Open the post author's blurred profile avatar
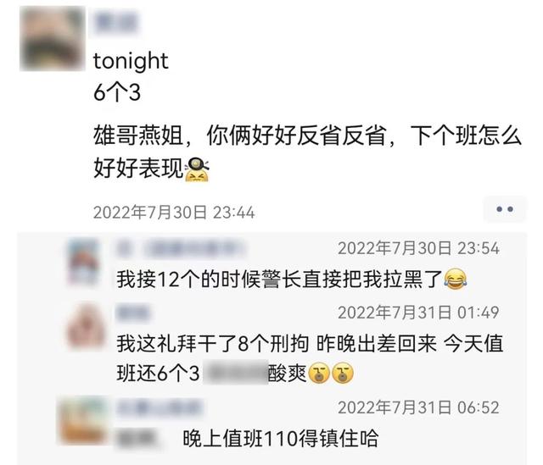 tap(53, 39)
